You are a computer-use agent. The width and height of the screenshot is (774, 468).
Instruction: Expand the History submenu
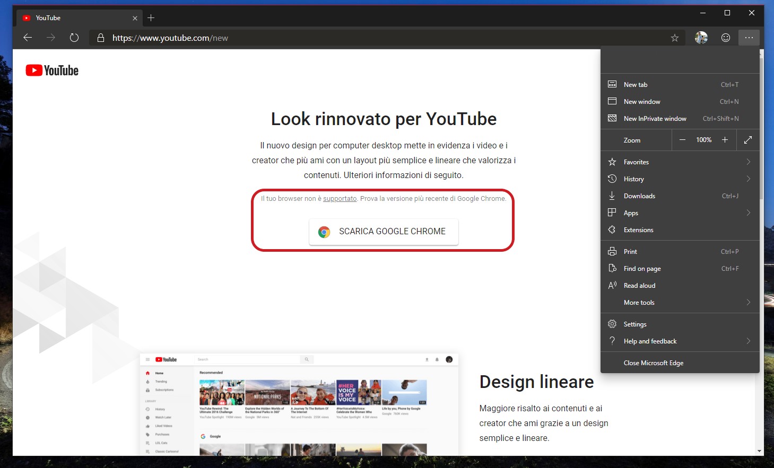pyautogui.click(x=680, y=179)
